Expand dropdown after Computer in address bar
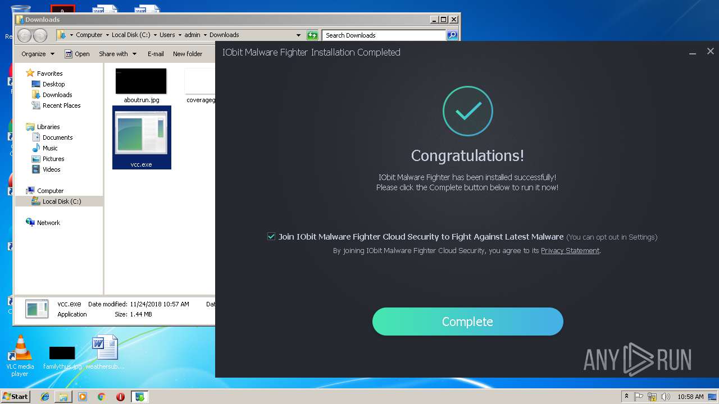719x404 pixels. coord(107,35)
